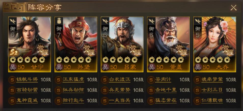Viewport: 243px width, 111px height.
Task: Open the 魂牵梦萦 skill link
Action: click(212, 80)
